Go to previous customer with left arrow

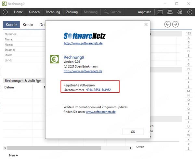pyautogui.click(x=167, y=24)
